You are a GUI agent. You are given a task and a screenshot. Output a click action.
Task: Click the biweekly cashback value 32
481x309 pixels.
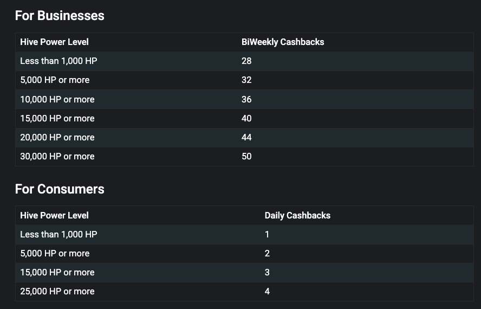tap(246, 80)
